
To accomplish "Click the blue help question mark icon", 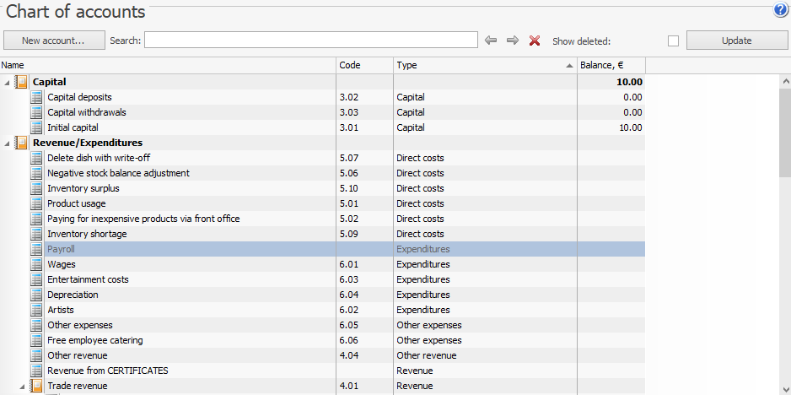I will tap(780, 11).
